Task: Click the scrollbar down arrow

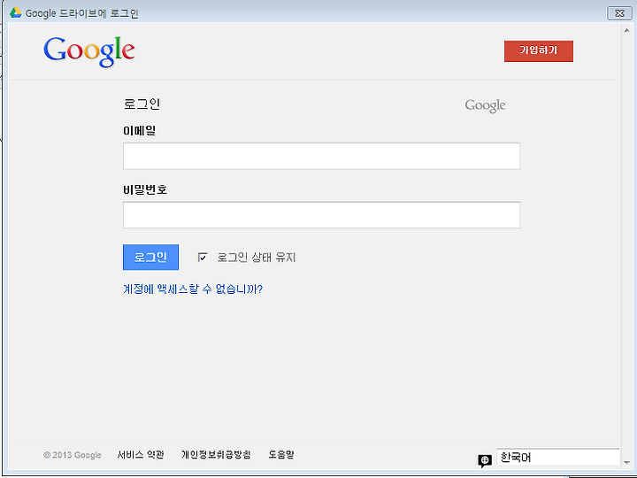Action: (x=626, y=462)
